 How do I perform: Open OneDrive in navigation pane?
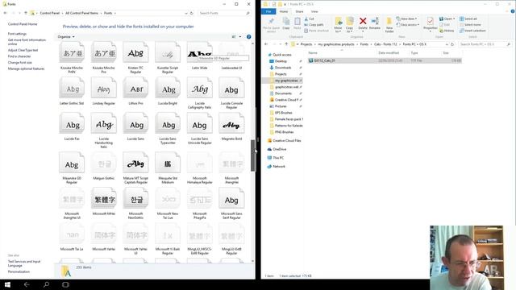point(277,149)
